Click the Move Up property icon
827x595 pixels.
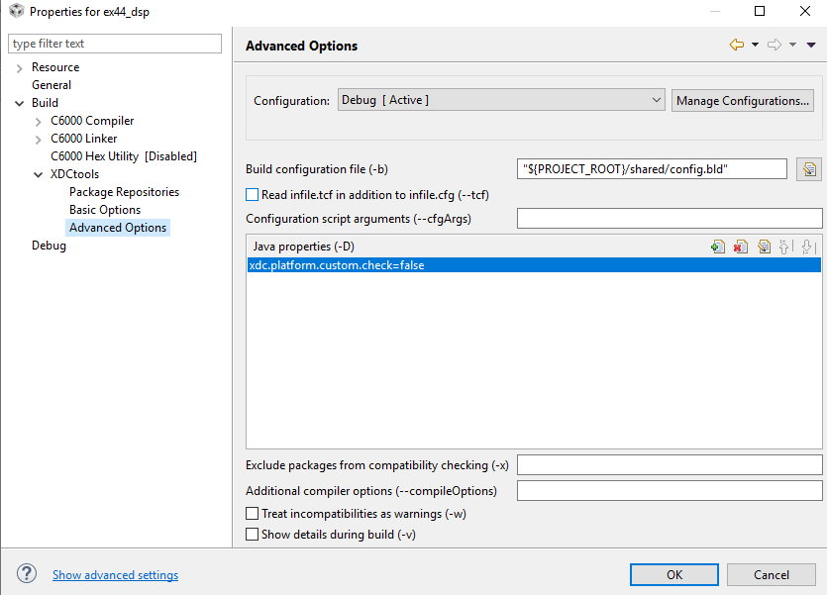786,247
